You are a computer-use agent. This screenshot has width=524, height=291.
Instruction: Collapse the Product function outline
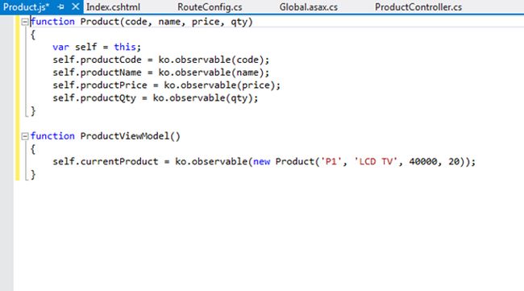tap(25, 22)
